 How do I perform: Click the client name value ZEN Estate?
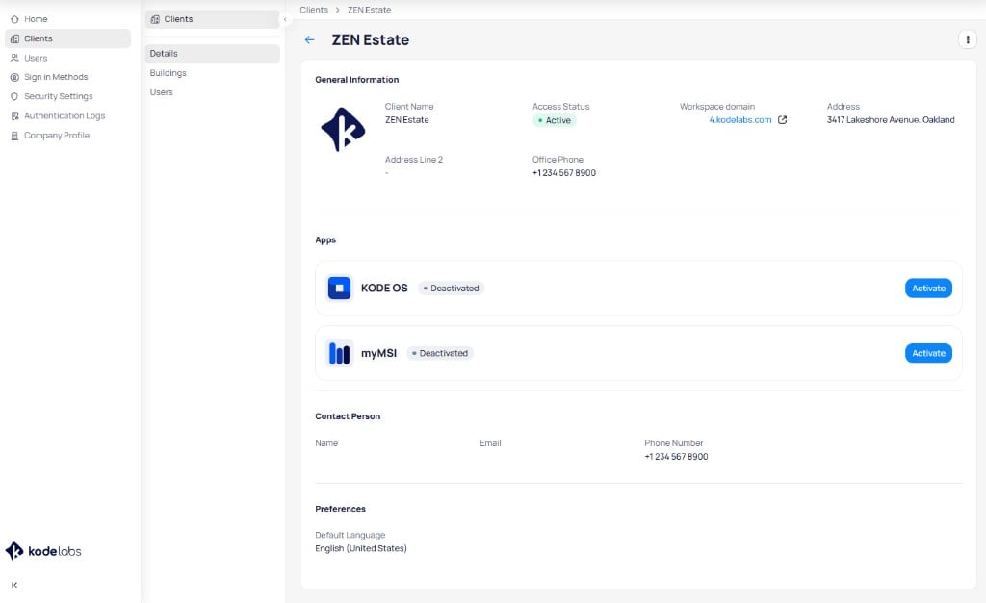(x=407, y=120)
